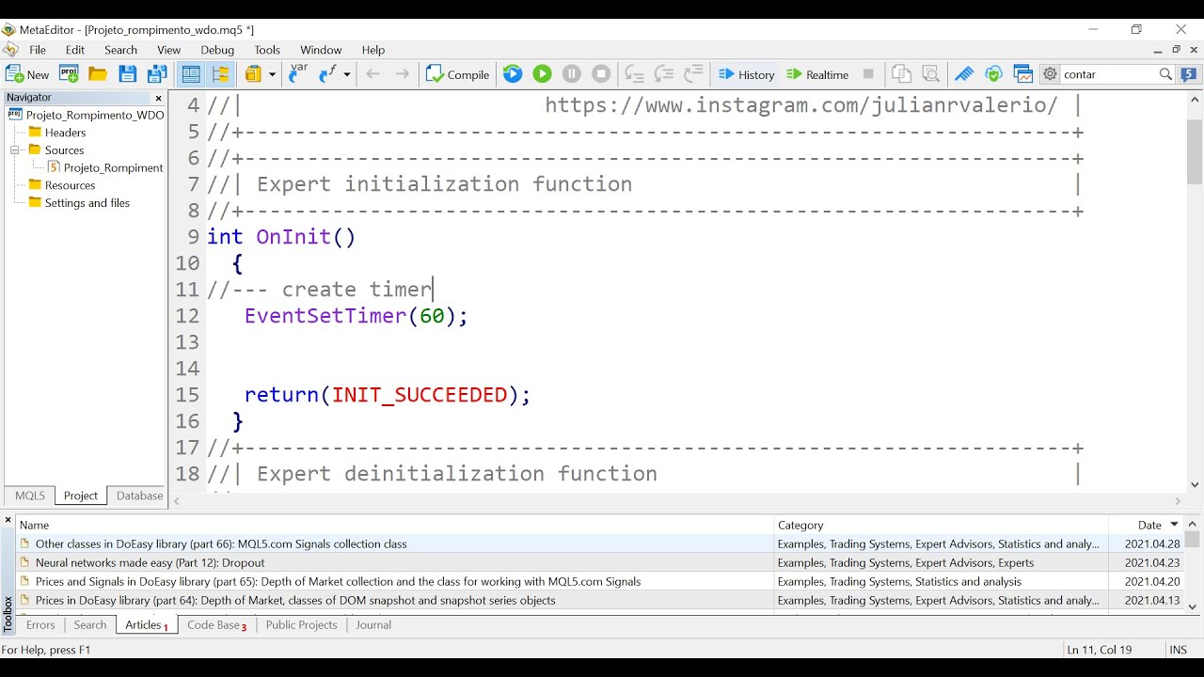The width and height of the screenshot is (1204, 677).
Task: Toggle the Toolbox panel view icon
Action: [191, 74]
